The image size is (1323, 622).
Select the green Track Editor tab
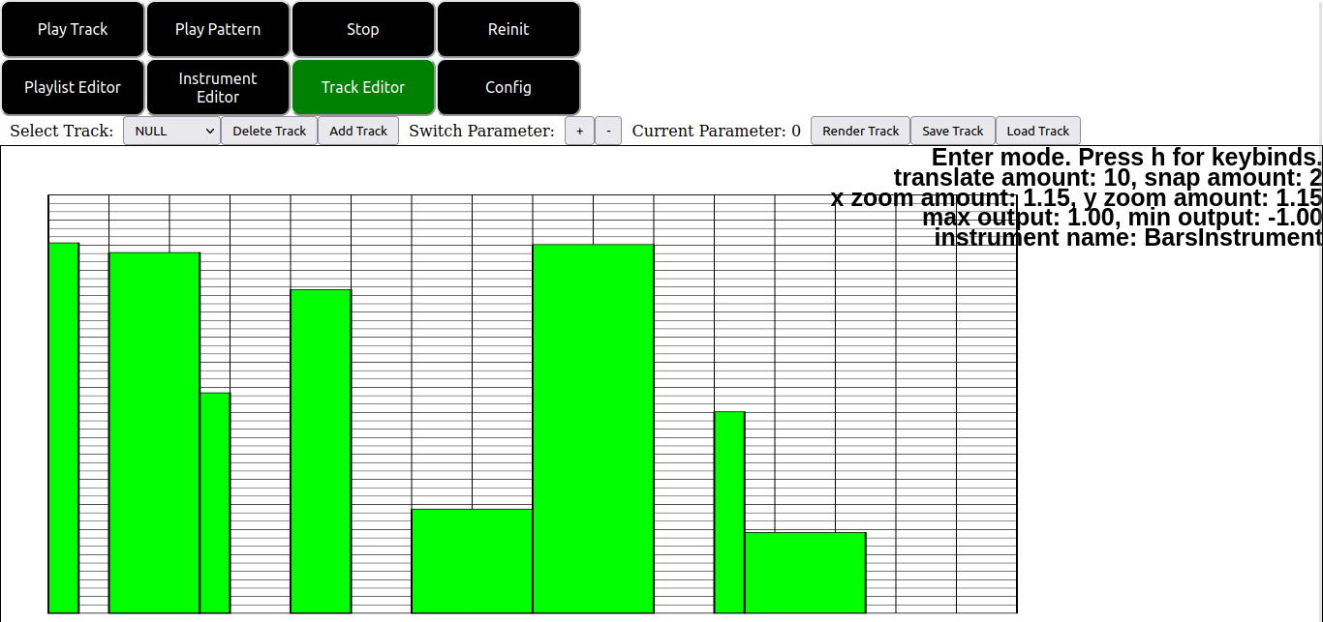coord(363,87)
